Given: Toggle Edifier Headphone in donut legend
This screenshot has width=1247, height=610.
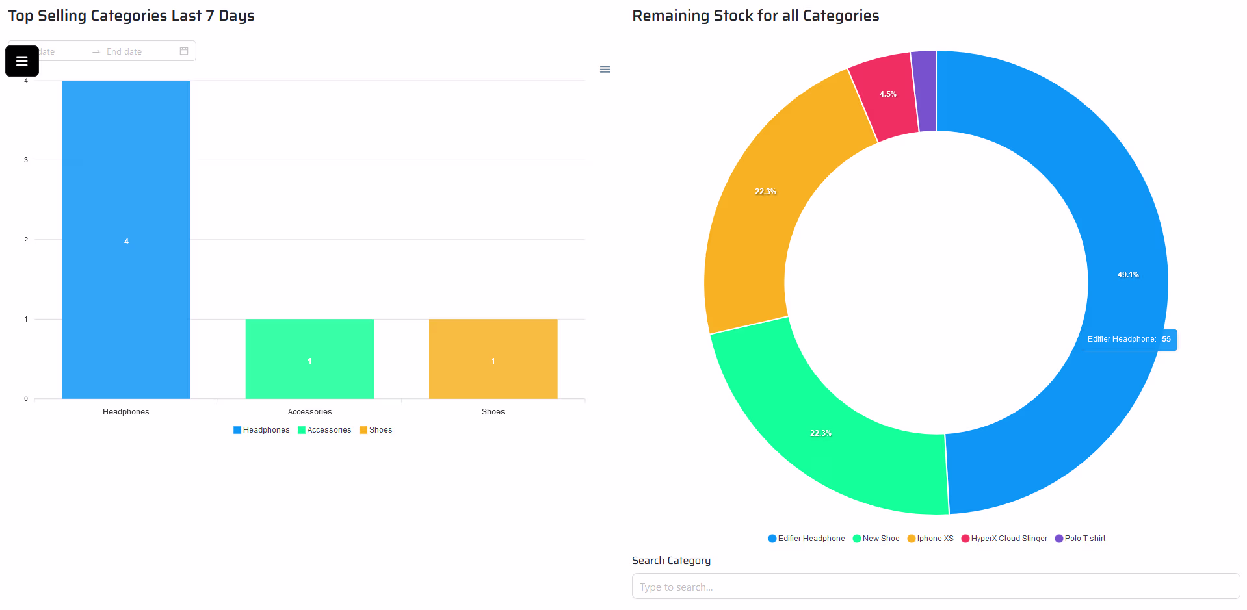Looking at the screenshot, I should [x=806, y=539].
